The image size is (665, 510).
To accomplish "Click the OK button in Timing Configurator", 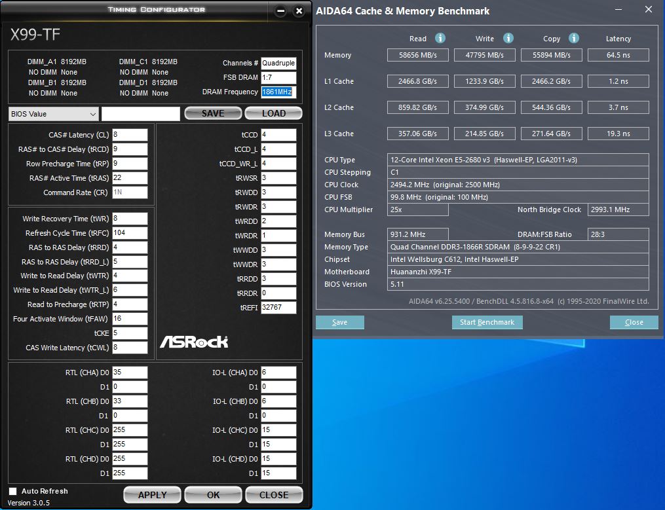I will pos(214,495).
